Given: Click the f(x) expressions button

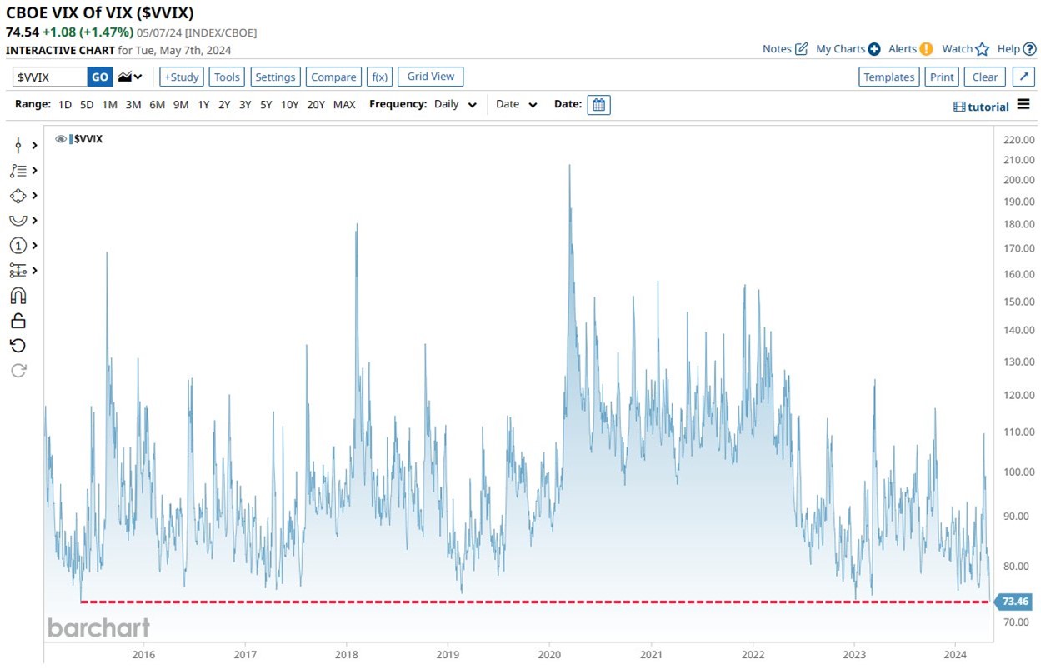Looking at the screenshot, I should tap(379, 77).
